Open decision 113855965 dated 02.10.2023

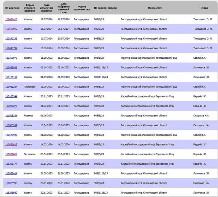click(x=11, y=68)
